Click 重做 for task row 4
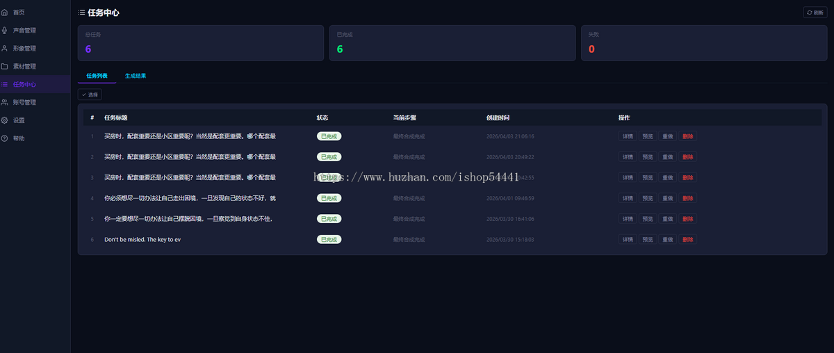The image size is (834, 353). click(668, 198)
